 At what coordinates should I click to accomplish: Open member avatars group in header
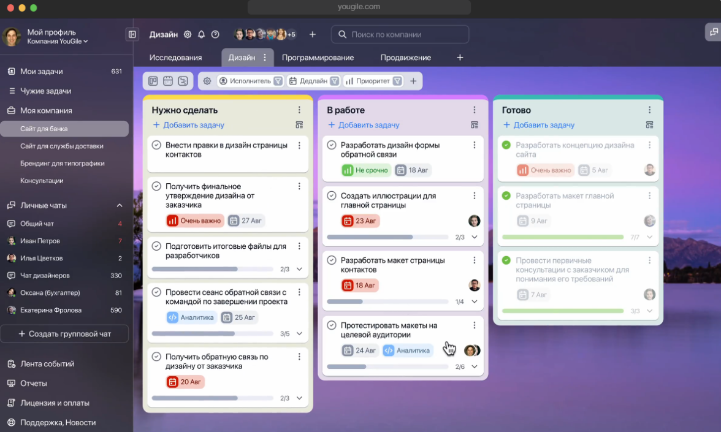(x=265, y=34)
